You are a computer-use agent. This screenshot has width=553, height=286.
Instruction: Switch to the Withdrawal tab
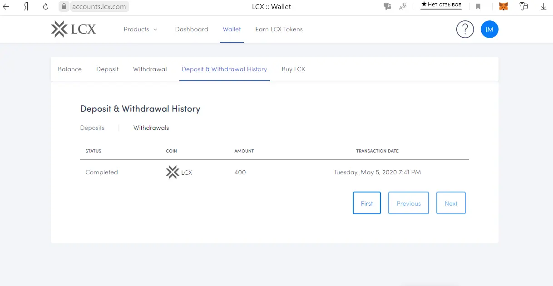pos(150,69)
